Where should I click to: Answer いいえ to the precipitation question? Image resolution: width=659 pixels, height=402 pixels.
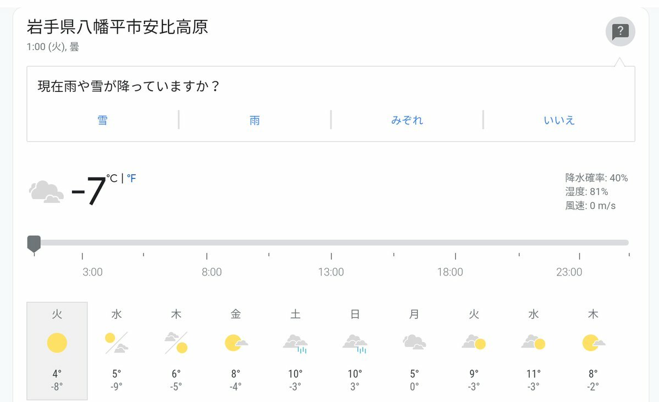click(559, 120)
